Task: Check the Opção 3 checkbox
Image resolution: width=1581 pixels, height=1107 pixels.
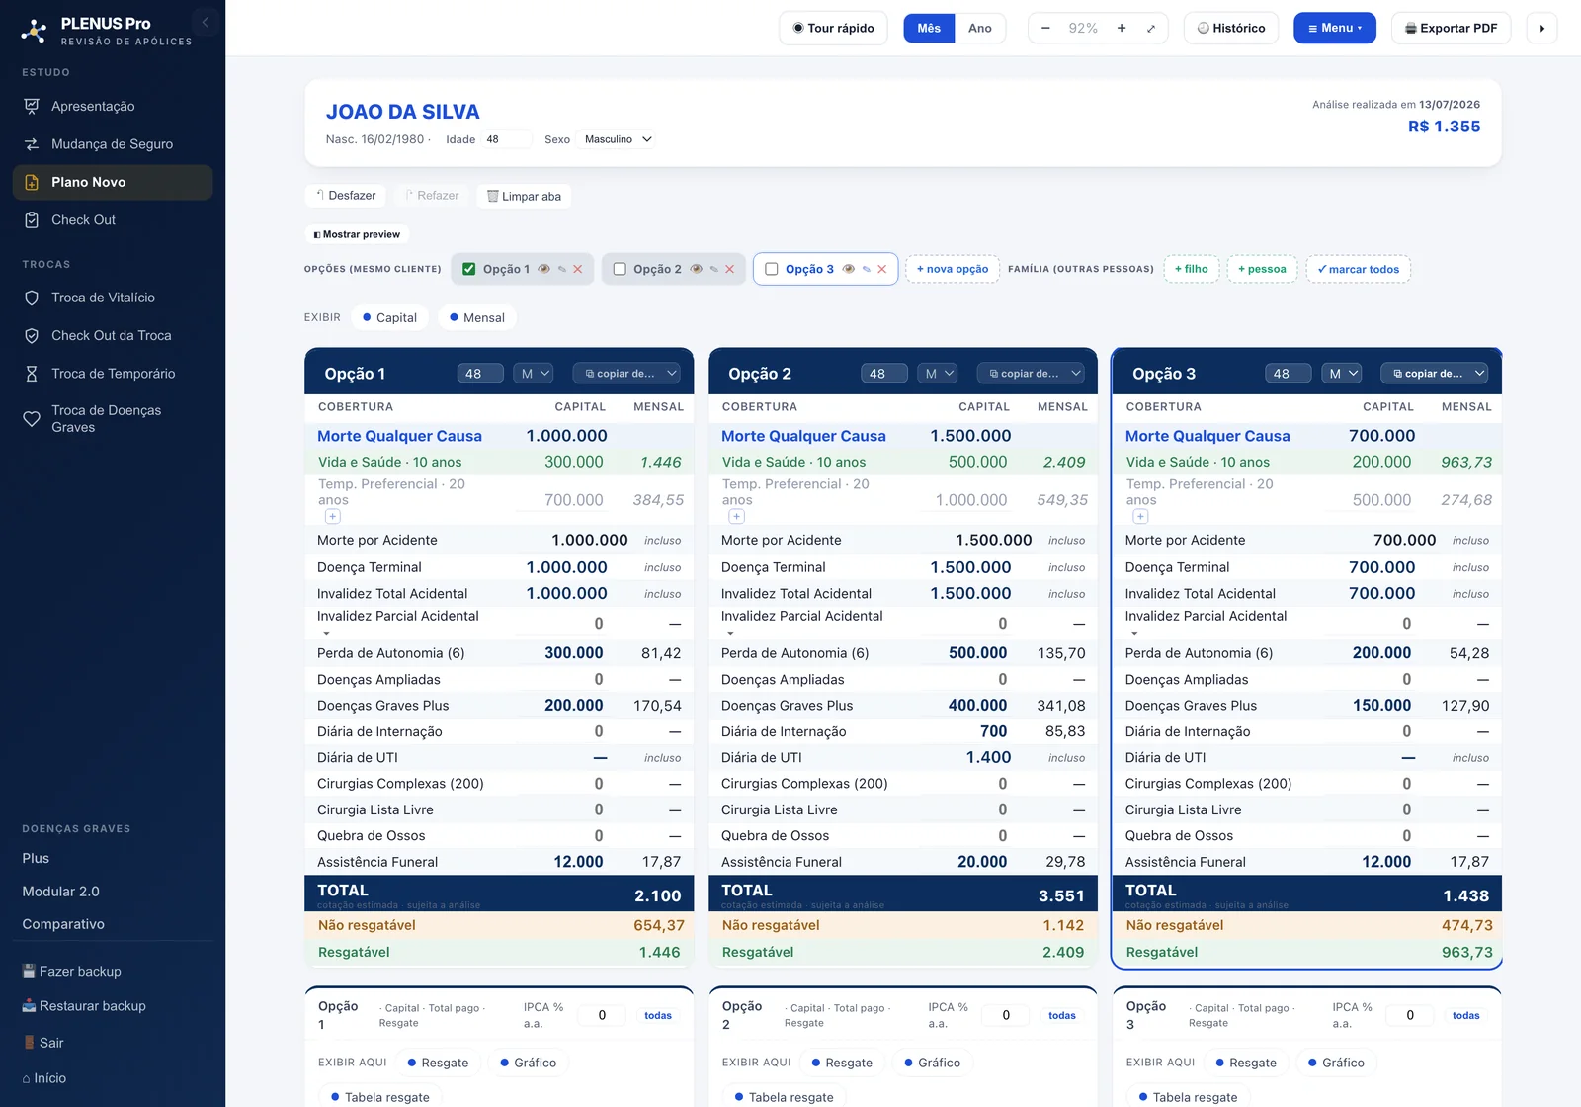Action: 772,269
